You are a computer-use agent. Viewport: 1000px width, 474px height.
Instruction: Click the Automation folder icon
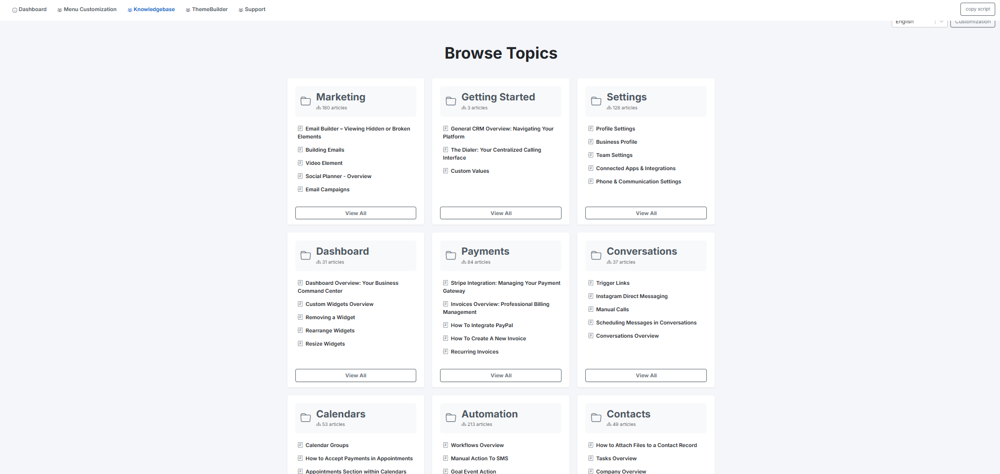click(451, 418)
